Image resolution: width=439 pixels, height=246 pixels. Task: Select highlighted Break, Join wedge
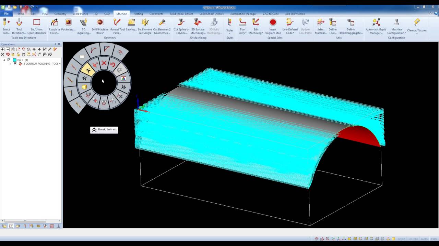(x=88, y=70)
